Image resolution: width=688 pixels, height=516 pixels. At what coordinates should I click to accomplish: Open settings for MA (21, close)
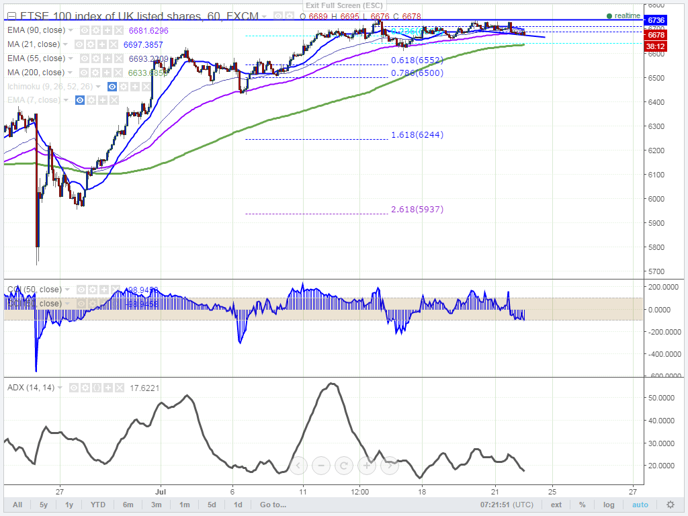pos(91,44)
